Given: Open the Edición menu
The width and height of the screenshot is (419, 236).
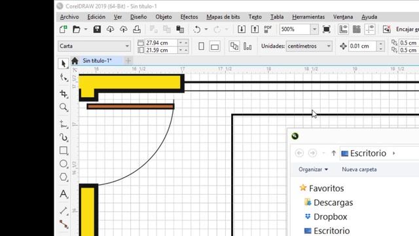Looking at the screenshot, I should click(x=96, y=17).
